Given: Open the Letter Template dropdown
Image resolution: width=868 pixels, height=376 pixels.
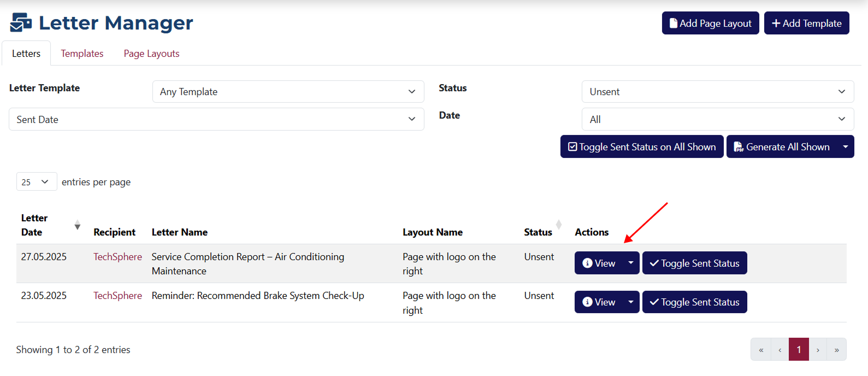Looking at the screenshot, I should [x=288, y=92].
